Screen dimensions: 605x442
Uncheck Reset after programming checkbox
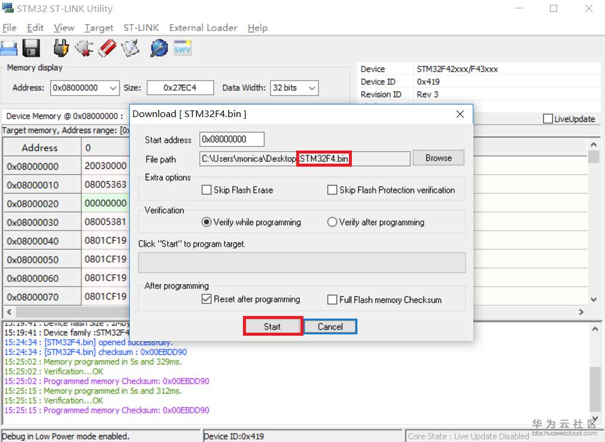[206, 299]
